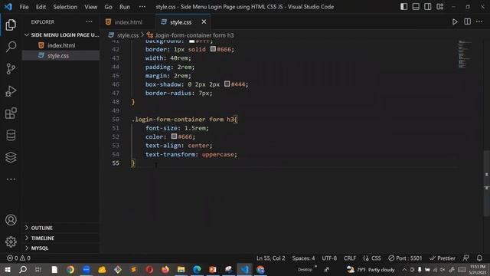The image size is (490, 276).
Task: Open the Database view icon
Action: tap(11, 135)
